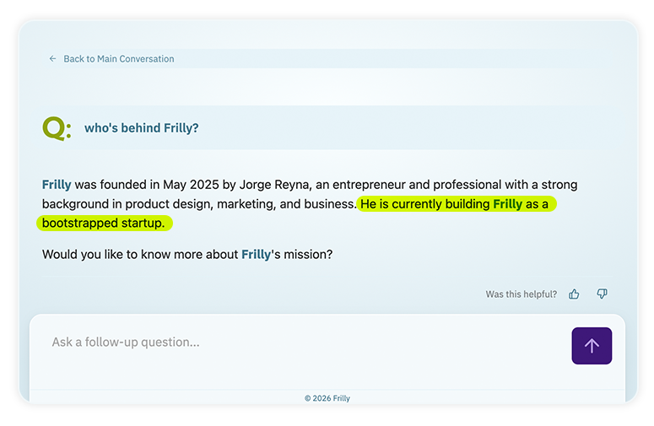Click the "Was this helpful?" label
The height and width of the screenshot is (426, 654).
tap(521, 294)
